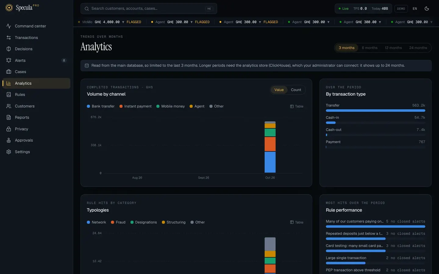The width and height of the screenshot is (439, 274).
Task: Switch to the 24 months period
Action: pos(418,48)
